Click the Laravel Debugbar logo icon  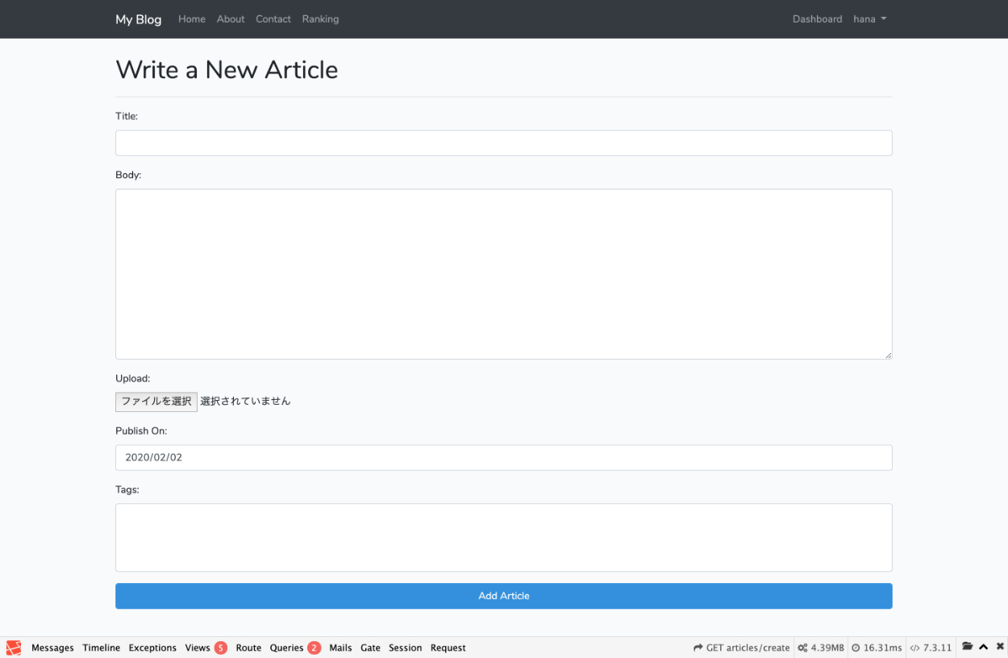tap(14, 648)
